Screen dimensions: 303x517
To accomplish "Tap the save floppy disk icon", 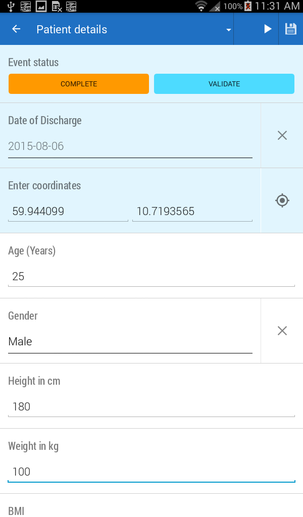I will (291, 29).
